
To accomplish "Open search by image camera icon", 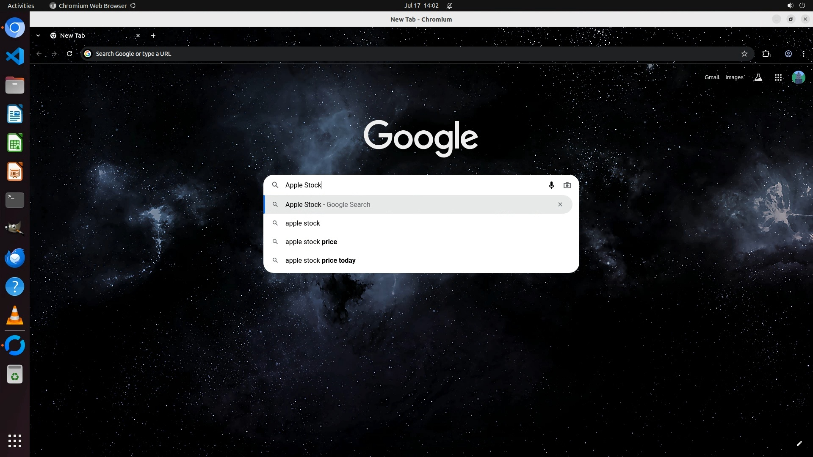I will [x=567, y=185].
